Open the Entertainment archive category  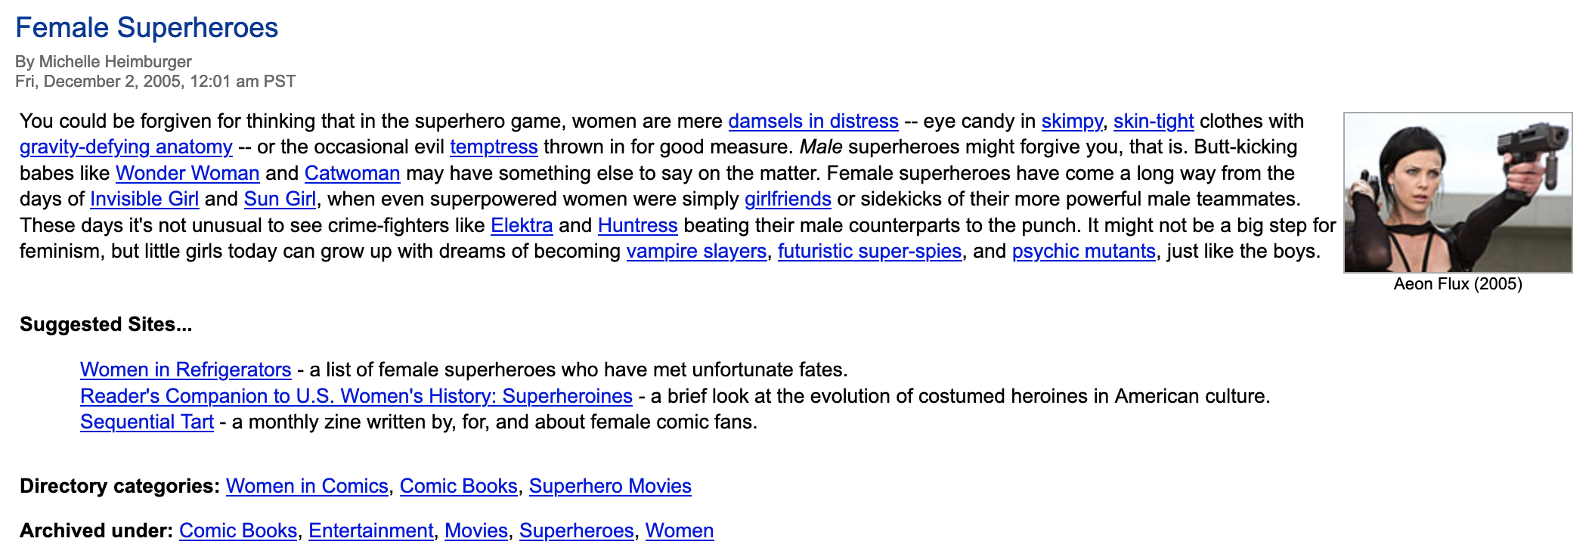(370, 531)
